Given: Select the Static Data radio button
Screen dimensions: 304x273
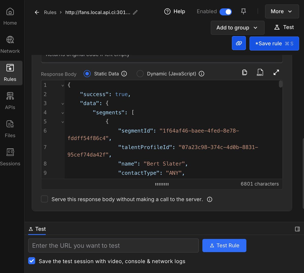Looking at the screenshot, I should pyautogui.click(x=87, y=74).
